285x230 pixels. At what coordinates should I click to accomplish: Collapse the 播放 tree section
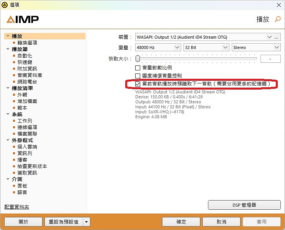point(8,36)
